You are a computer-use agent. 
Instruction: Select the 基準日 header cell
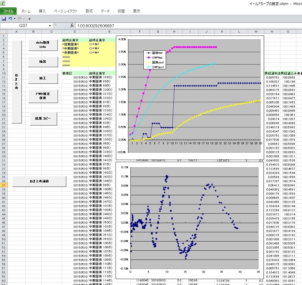[x=75, y=73]
